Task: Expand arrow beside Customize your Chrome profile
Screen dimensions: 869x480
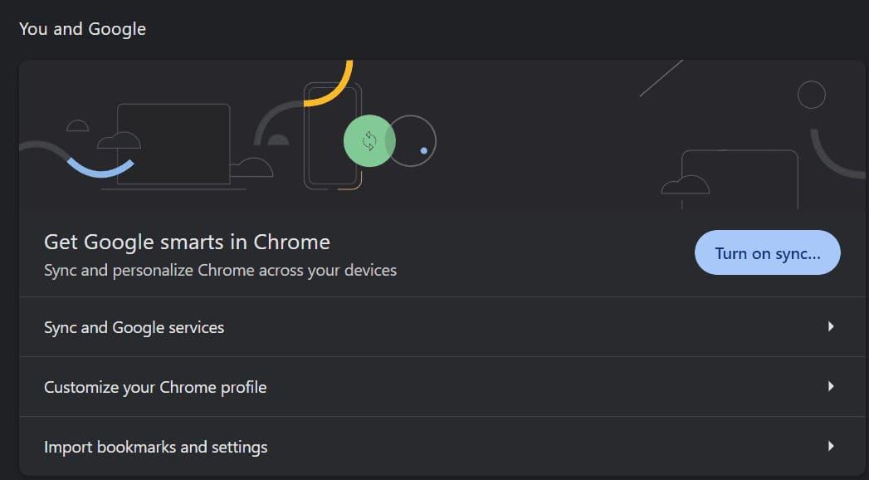Action: tap(830, 387)
